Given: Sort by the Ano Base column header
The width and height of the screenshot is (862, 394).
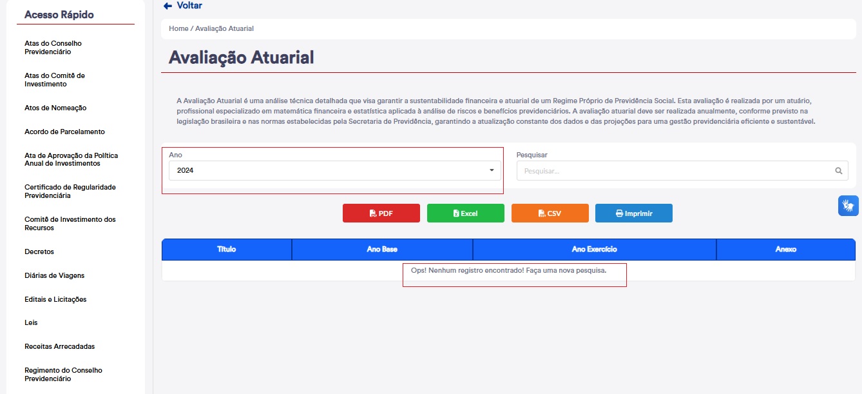Looking at the screenshot, I should (382, 250).
